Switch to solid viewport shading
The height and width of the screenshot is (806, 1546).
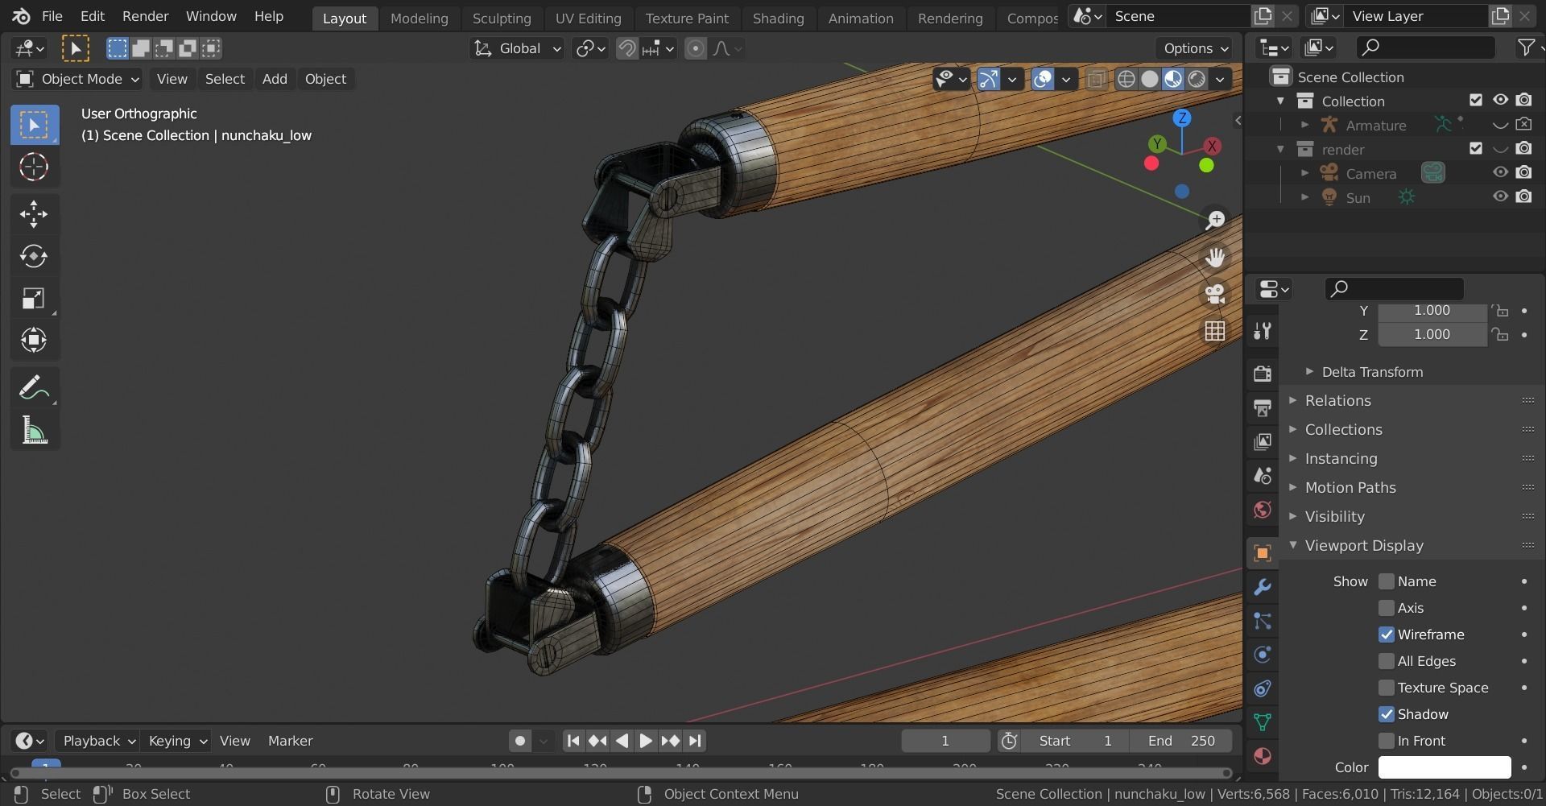pos(1150,79)
